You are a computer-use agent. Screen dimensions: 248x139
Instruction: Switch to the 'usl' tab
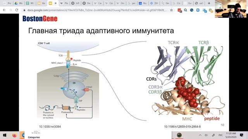point(199,3)
